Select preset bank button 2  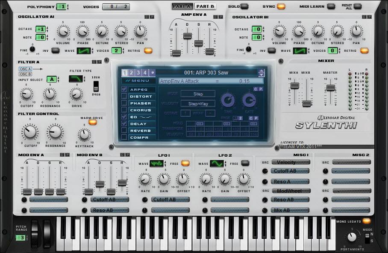[131, 73]
